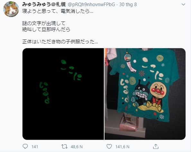Like the tweet with the heart icon

(x=109, y=147)
